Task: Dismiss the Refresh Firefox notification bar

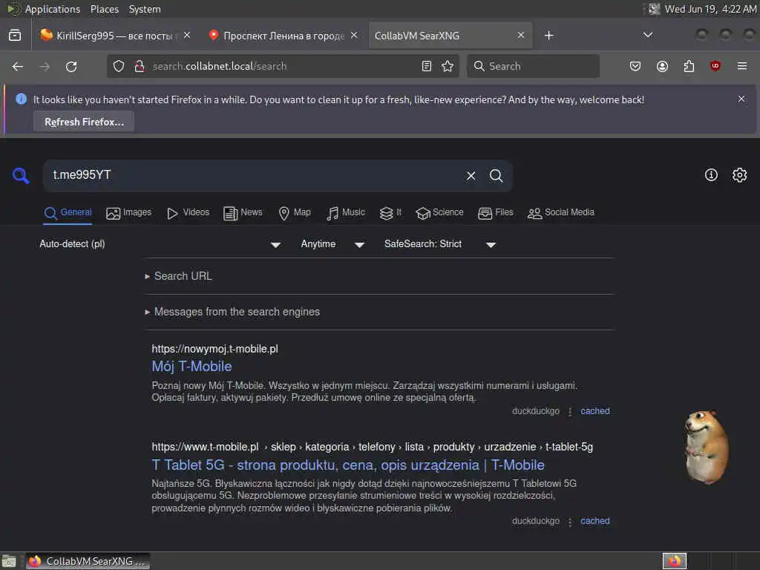Action: coord(741,99)
